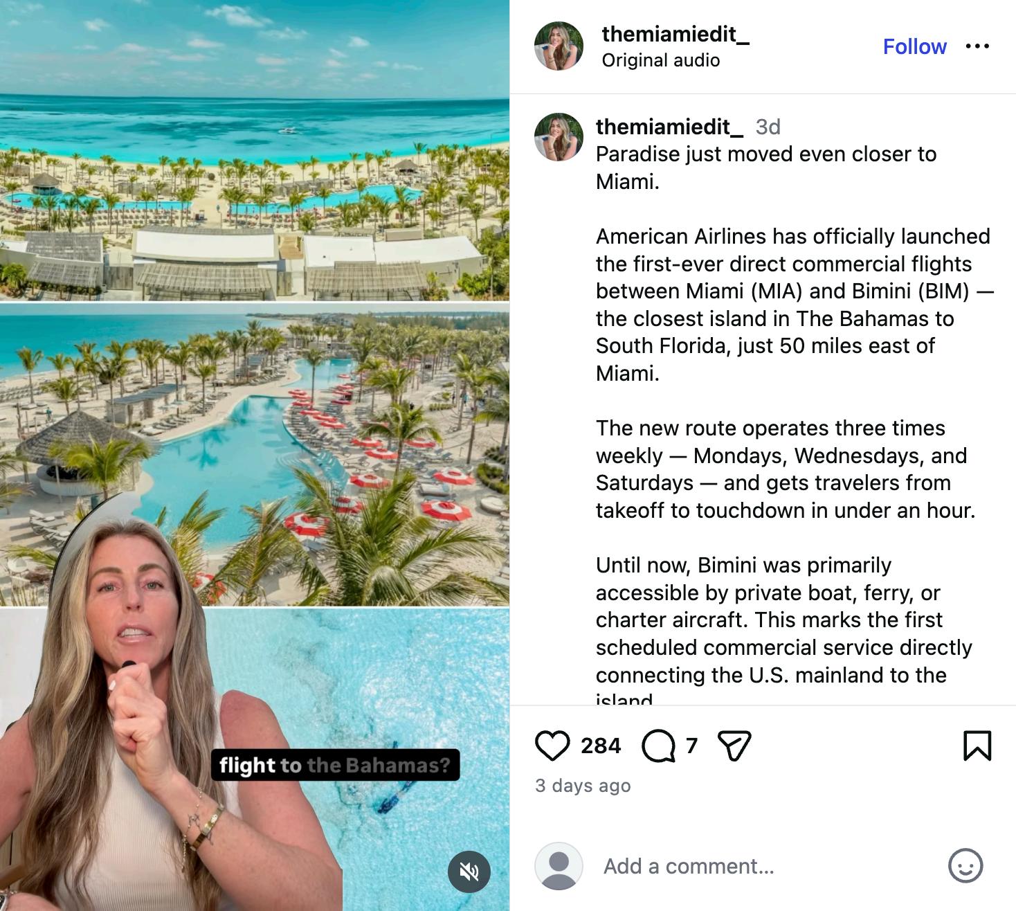This screenshot has width=1016, height=911.
Task: Click the gray commenter avatar placeholder
Action: (x=559, y=866)
